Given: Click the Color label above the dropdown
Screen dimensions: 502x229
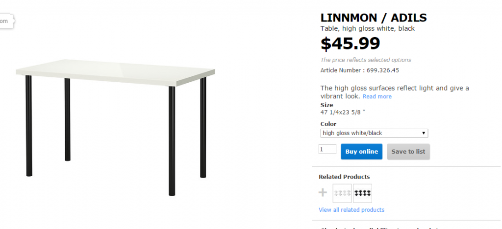Looking at the screenshot, I should (x=328, y=124).
